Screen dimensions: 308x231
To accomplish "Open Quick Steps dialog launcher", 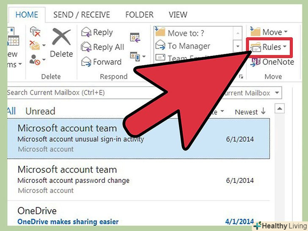I will pyautogui.click(x=241, y=77).
